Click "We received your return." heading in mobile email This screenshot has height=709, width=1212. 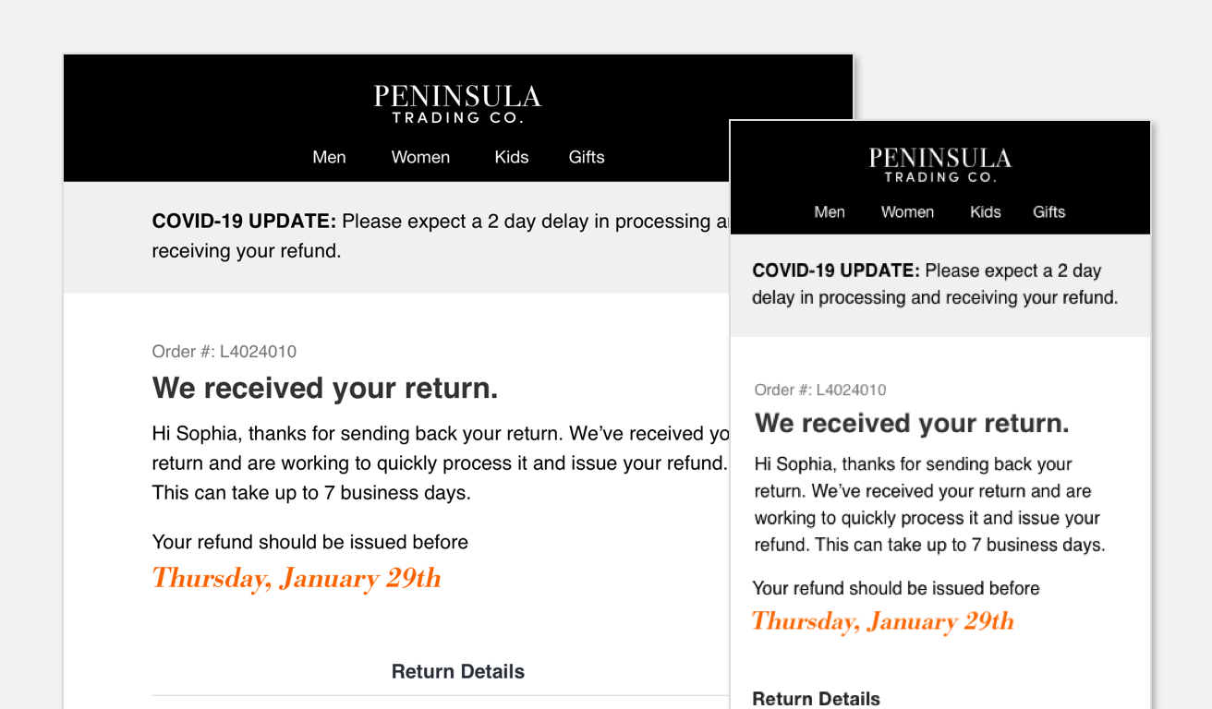point(912,424)
